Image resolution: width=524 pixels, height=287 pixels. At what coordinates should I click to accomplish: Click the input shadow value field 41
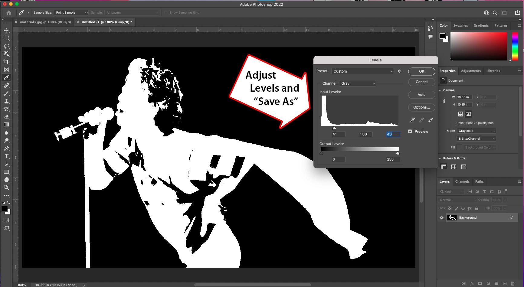(338, 134)
